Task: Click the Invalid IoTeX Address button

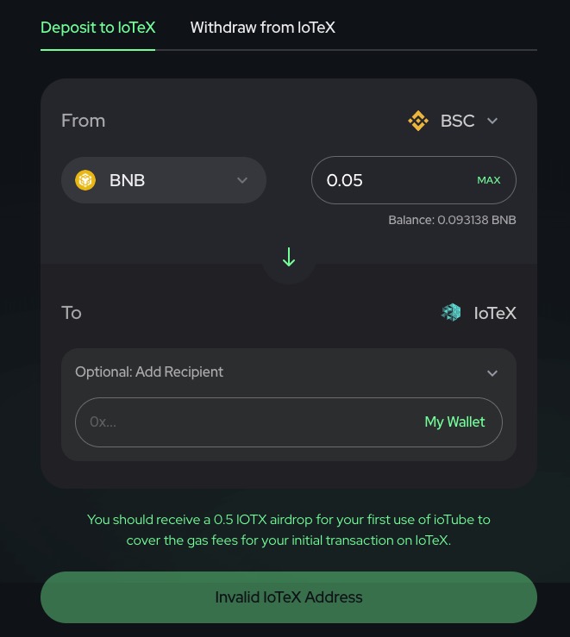Action: click(288, 597)
